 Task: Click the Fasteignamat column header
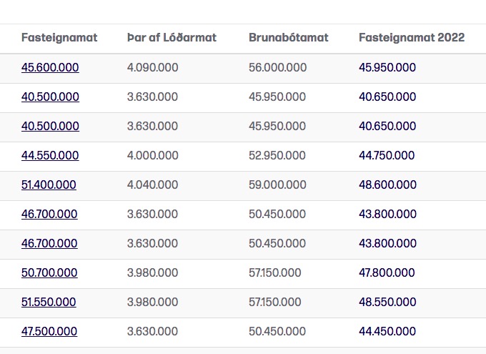point(59,37)
